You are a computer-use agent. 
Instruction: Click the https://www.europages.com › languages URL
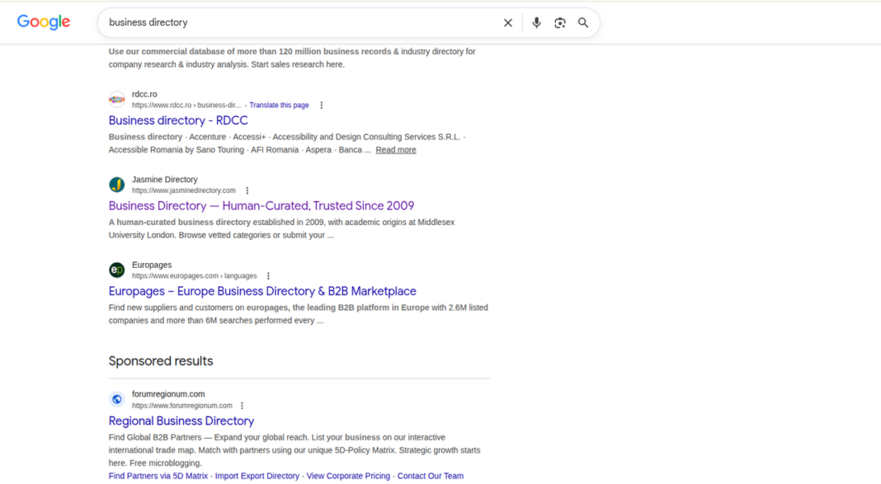tap(195, 275)
